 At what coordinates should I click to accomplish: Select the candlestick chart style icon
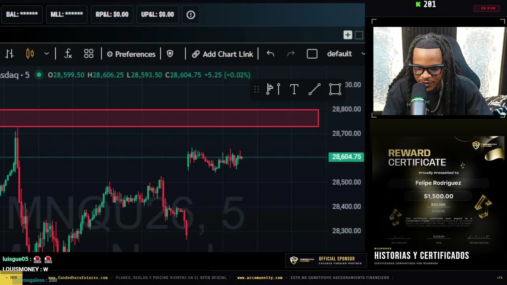pyautogui.click(x=30, y=54)
